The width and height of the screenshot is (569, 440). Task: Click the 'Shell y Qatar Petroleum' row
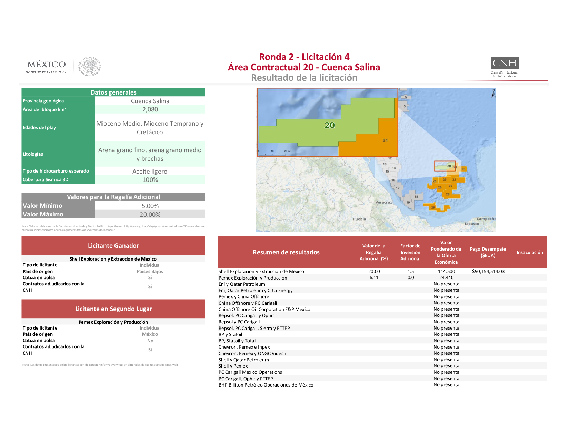coord(382,360)
